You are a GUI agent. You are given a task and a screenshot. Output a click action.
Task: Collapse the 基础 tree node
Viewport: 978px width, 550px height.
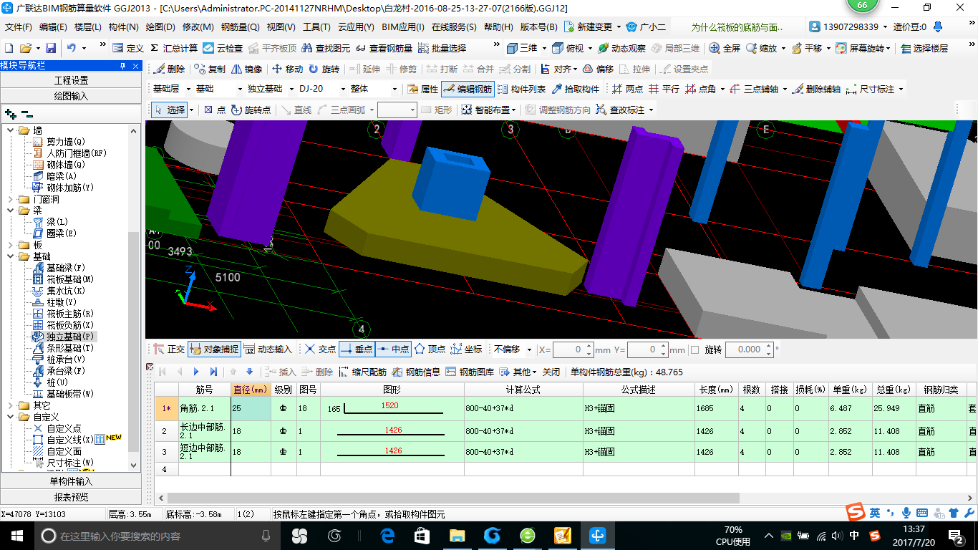(x=10, y=256)
